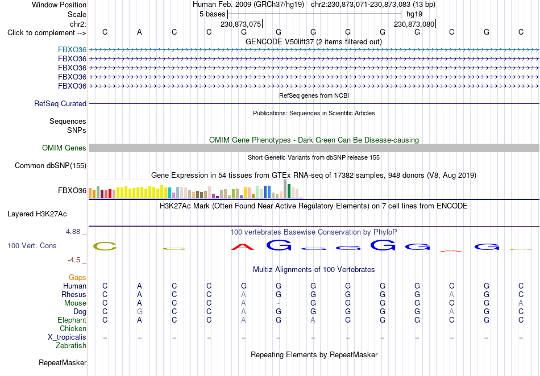This screenshot has width=540, height=376.
Task: Click the Scale label
Action: [77, 14]
